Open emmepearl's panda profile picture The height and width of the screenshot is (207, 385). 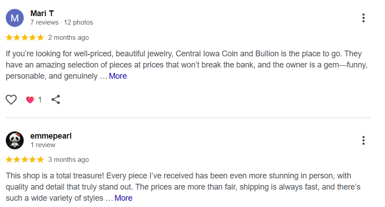[x=15, y=140]
